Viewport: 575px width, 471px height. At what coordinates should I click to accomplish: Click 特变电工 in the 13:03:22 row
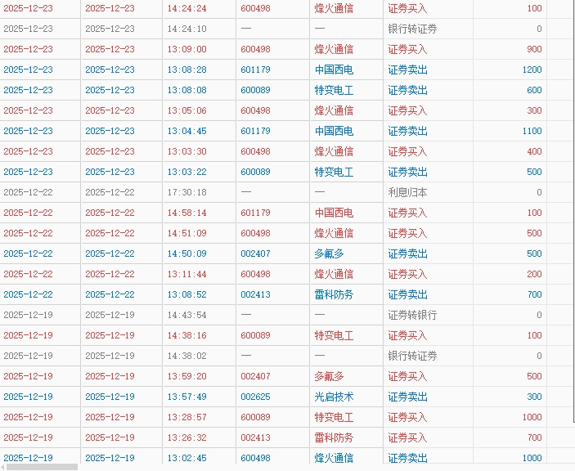click(334, 172)
